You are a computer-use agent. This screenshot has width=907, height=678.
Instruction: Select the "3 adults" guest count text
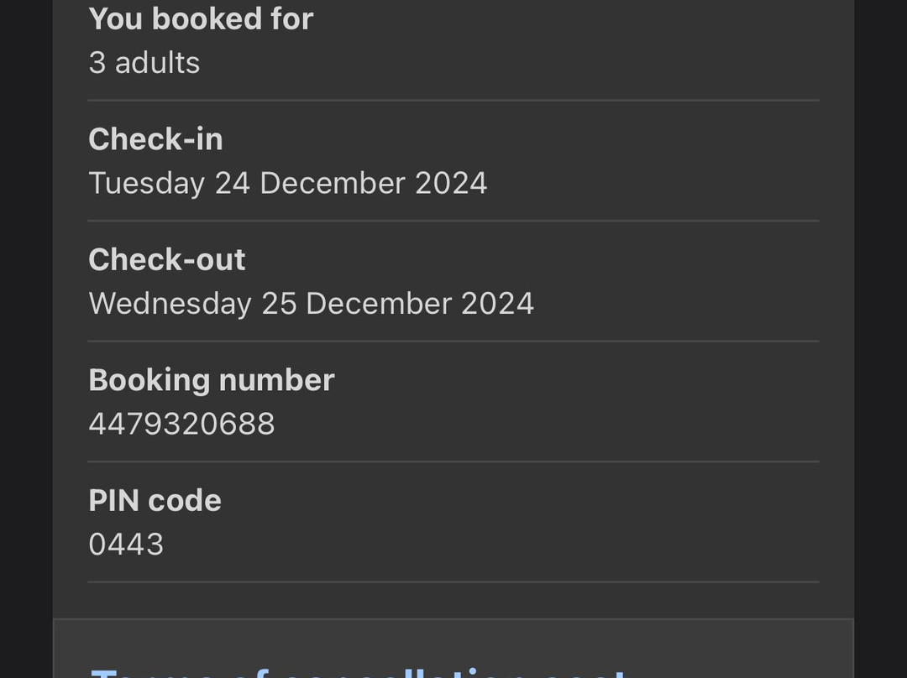[144, 63]
